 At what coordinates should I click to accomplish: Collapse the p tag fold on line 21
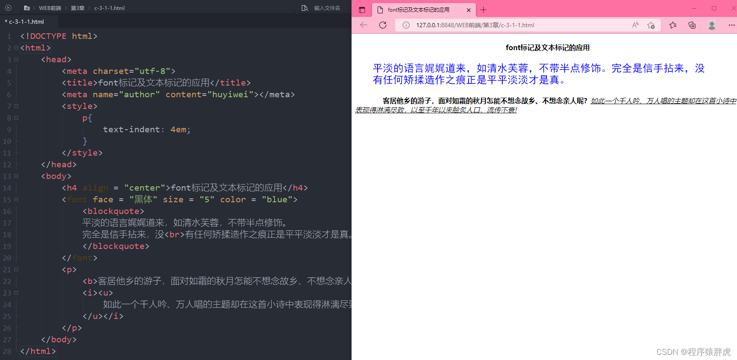click(16, 270)
